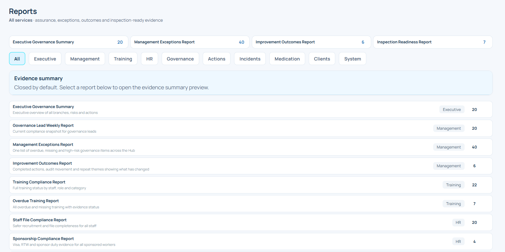Open the row described 'Completed actions, audit movement'
Screen dimensions: 505x252
tap(251, 166)
